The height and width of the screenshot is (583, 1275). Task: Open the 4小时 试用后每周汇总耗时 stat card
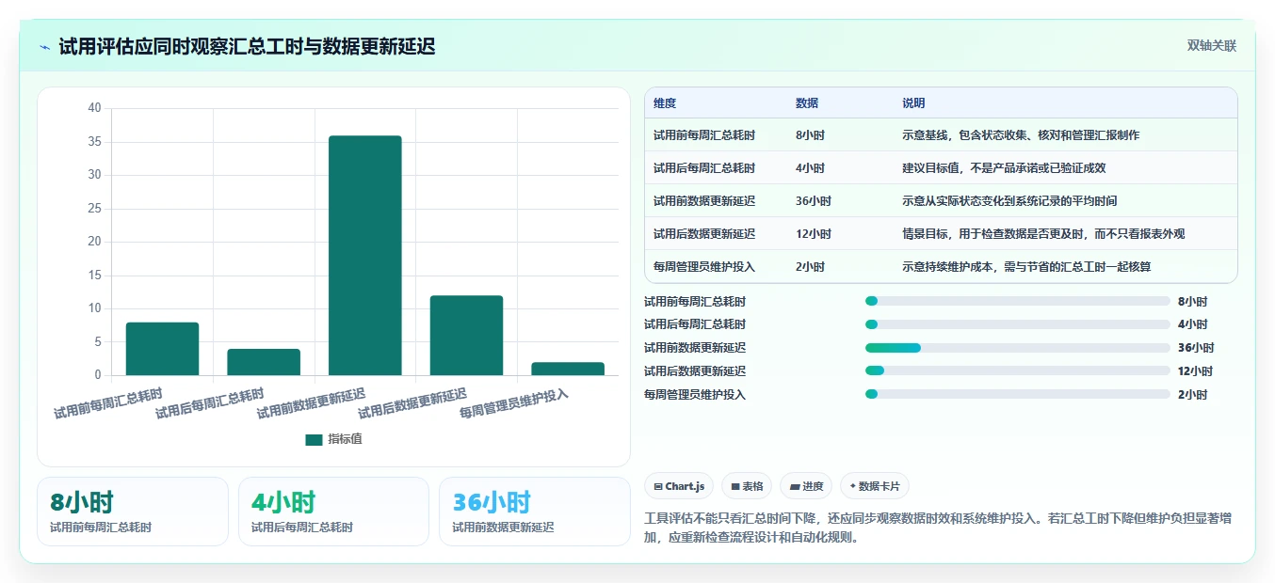pyautogui.click(x=333, y=512)
